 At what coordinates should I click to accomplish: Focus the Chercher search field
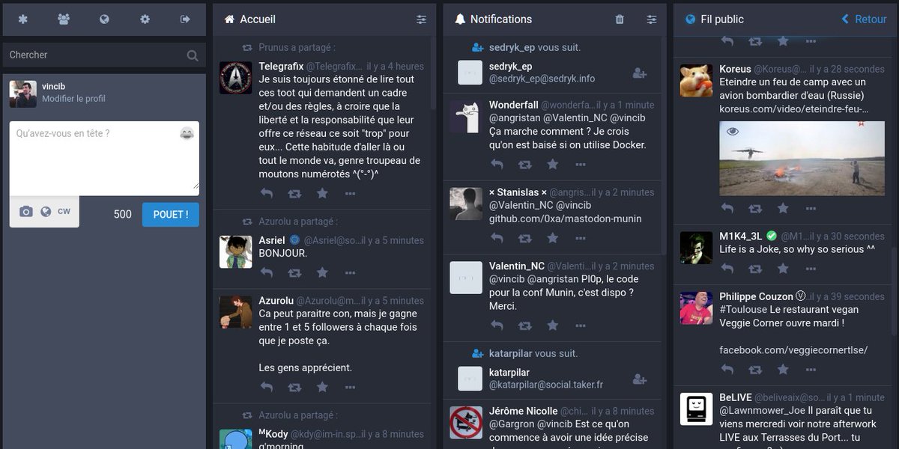[104, 55]
